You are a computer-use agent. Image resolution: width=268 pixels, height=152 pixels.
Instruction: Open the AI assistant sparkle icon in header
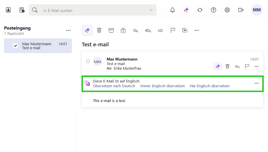(x=186, y=10)
